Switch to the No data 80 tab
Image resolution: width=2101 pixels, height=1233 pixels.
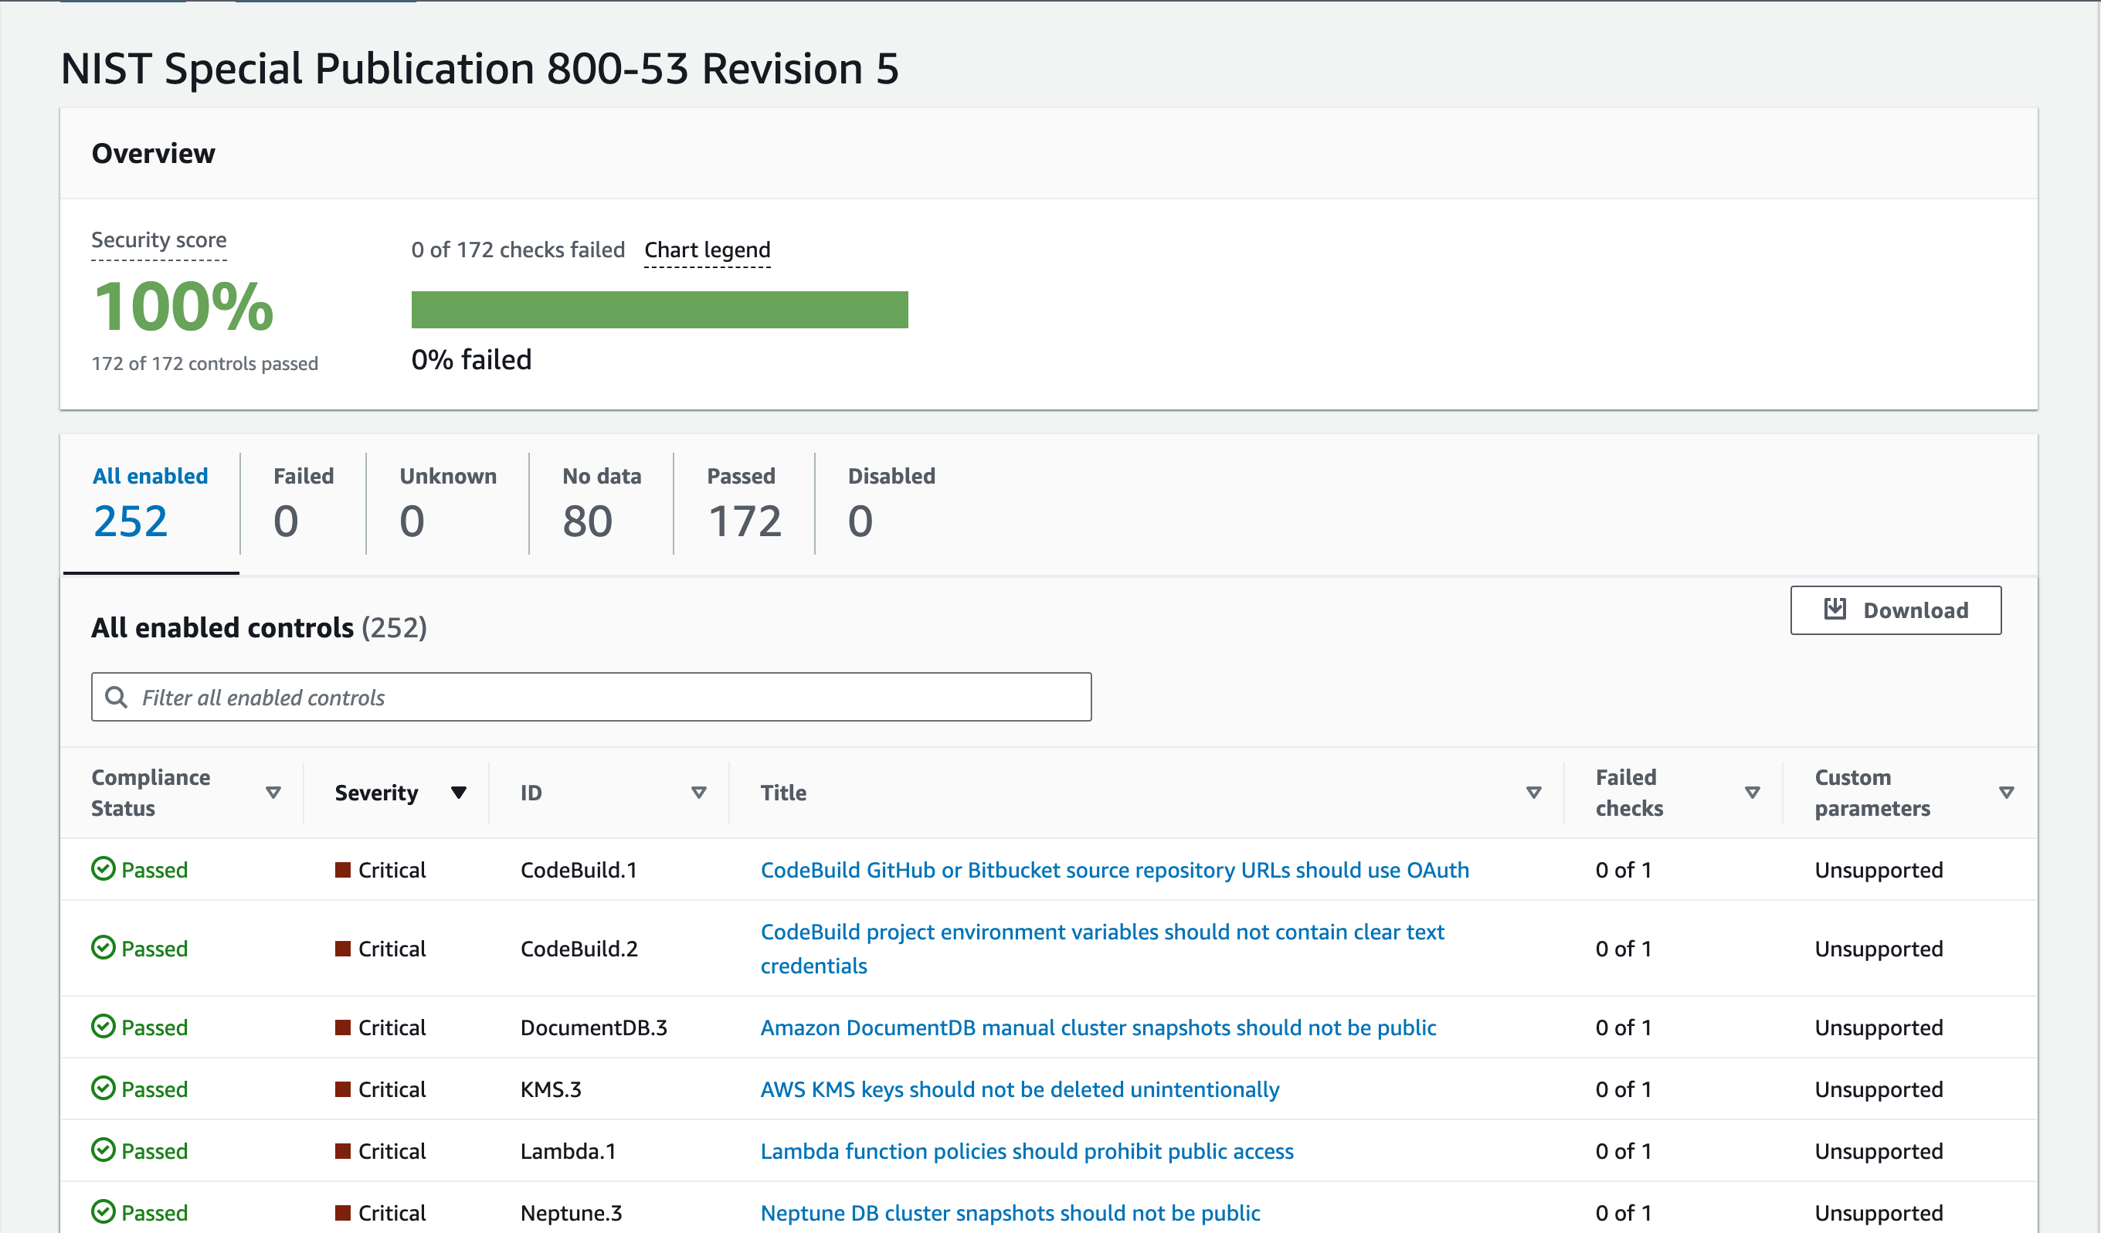[x=602, y=504]
